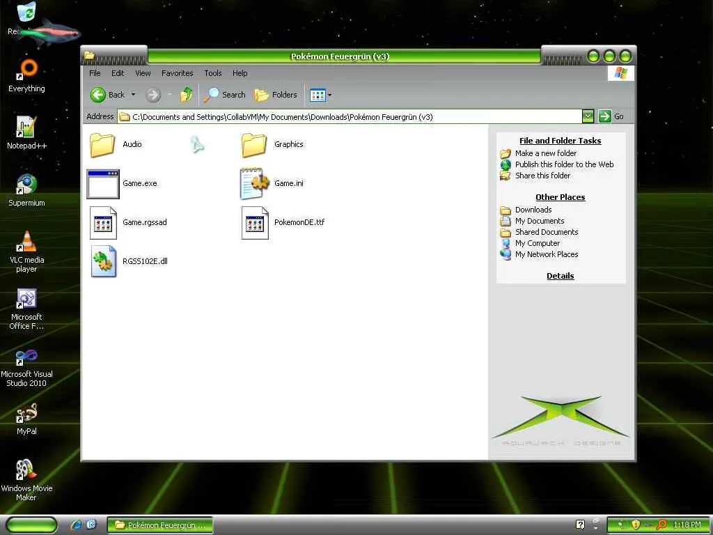Open the Help menu

point(240,72)
